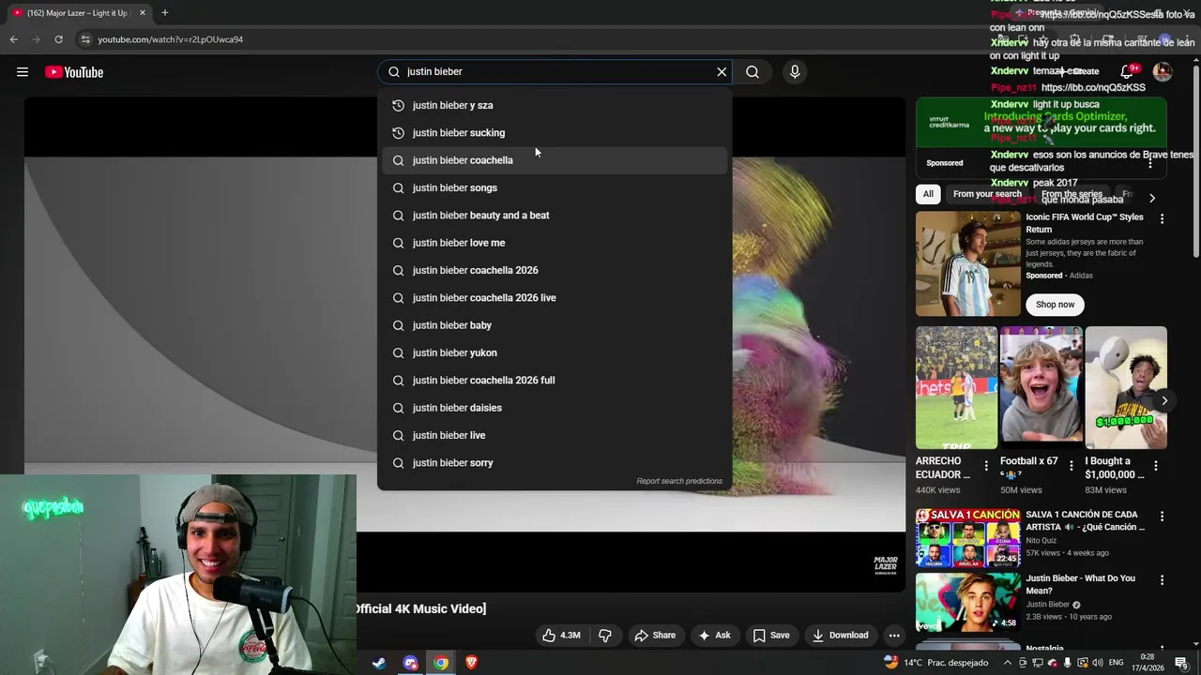Open the I Bought a $1,000,000 short

tap(1126, 387)
